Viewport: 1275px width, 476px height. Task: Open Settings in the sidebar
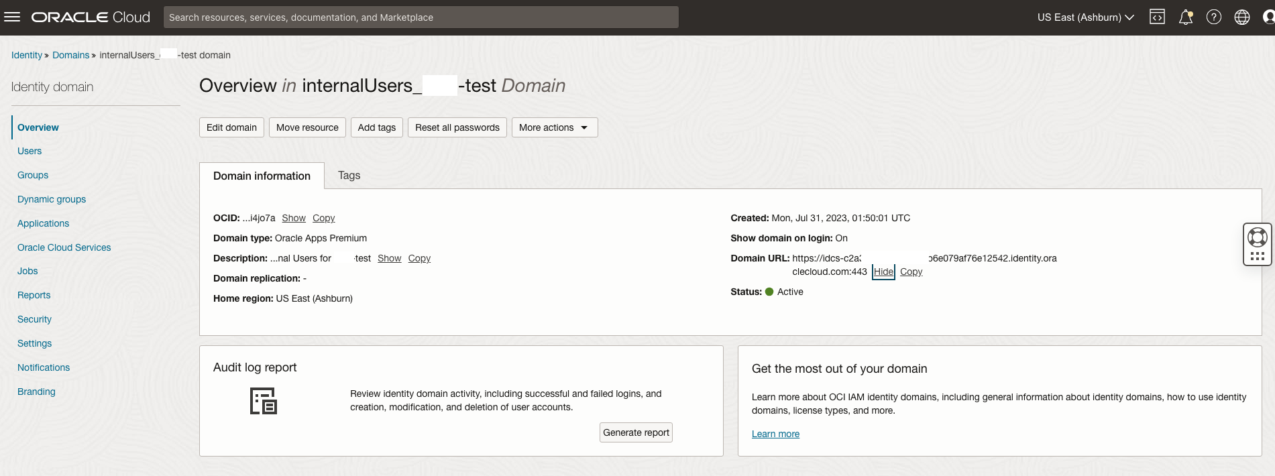click(34, 343)
